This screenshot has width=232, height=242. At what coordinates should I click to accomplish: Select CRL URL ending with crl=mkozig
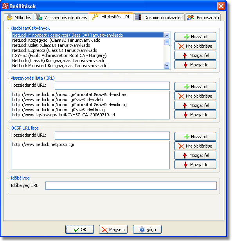(x=90, y=105)
